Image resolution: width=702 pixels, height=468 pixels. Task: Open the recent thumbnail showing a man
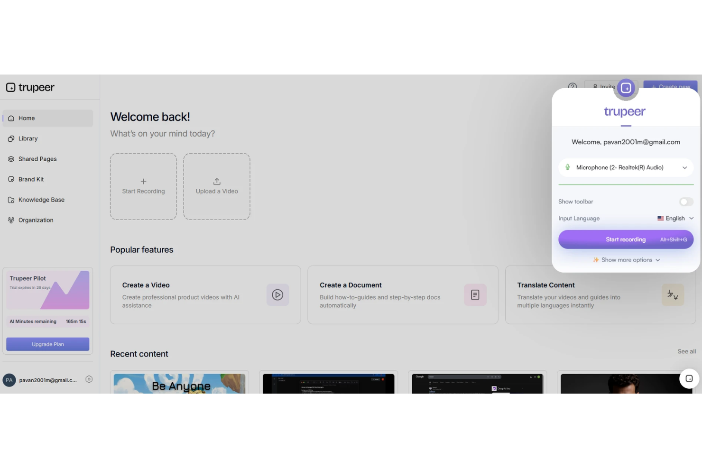coord(626,383)
